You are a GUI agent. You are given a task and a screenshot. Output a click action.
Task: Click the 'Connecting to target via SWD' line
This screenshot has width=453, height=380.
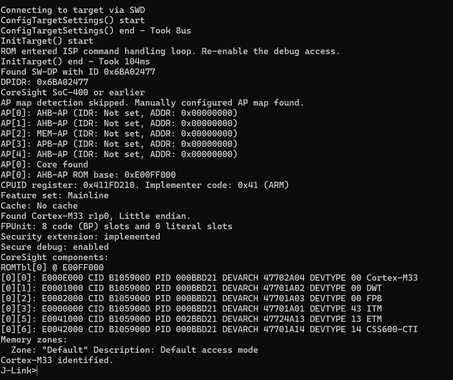click(73, 10)
